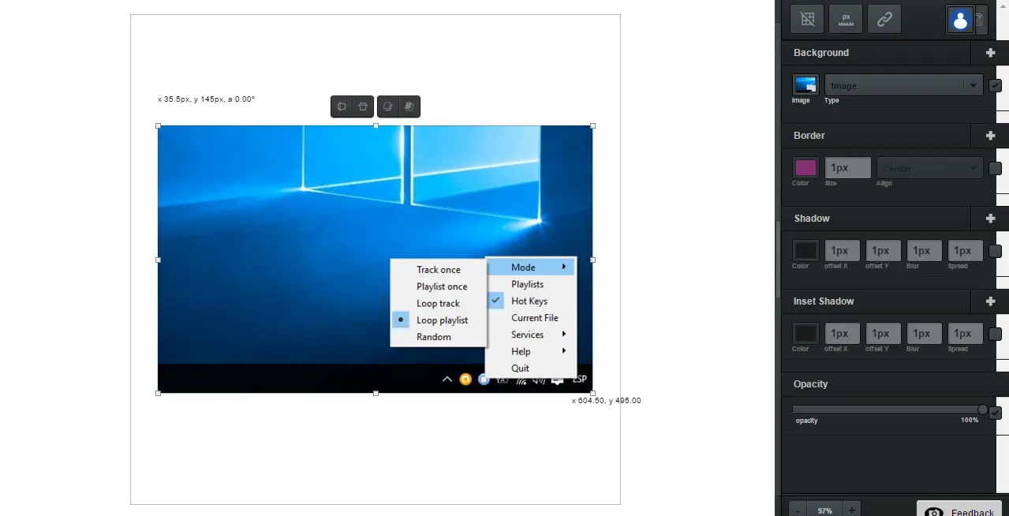
Task: Collapse the Shadow section header
Action: [876, 219]
